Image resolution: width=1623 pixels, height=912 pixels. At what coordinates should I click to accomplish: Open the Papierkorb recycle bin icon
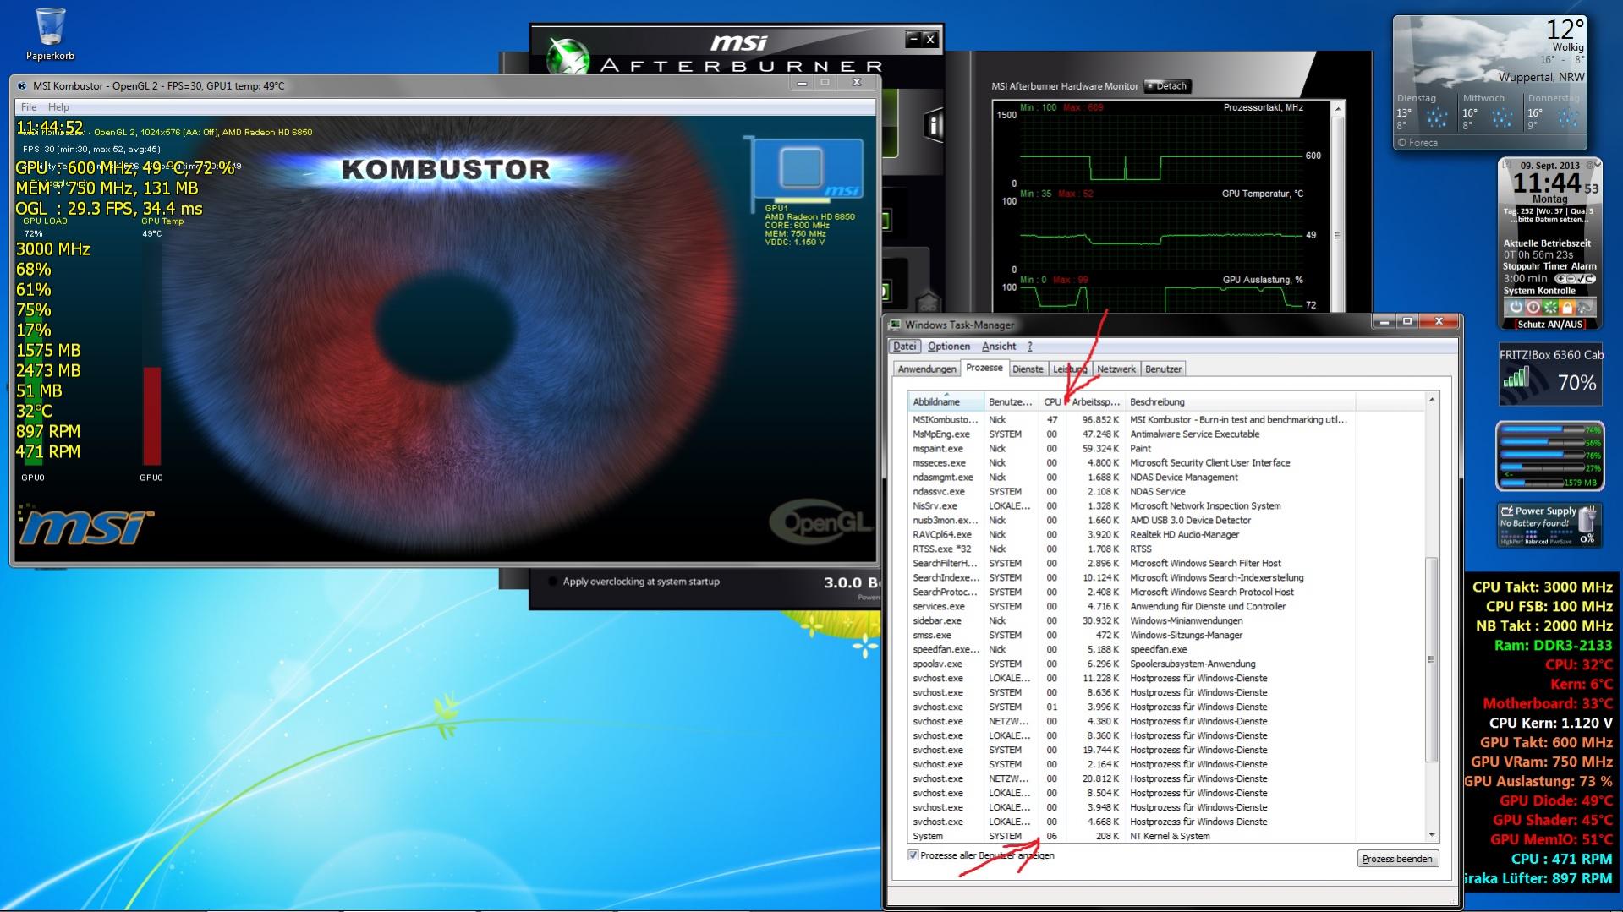(51, 34)
